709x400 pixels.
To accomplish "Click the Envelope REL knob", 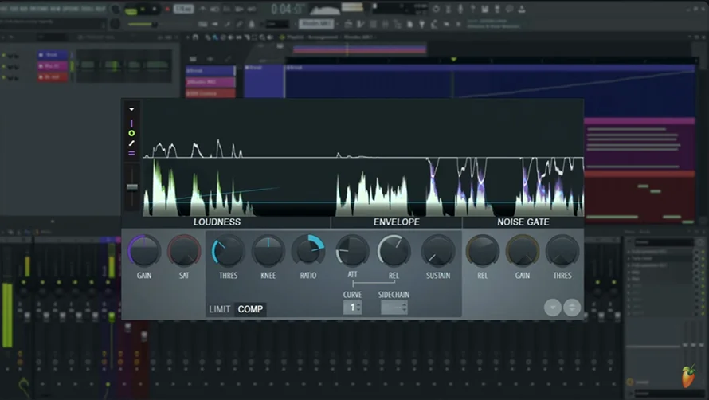I will [x=394, y=251].
